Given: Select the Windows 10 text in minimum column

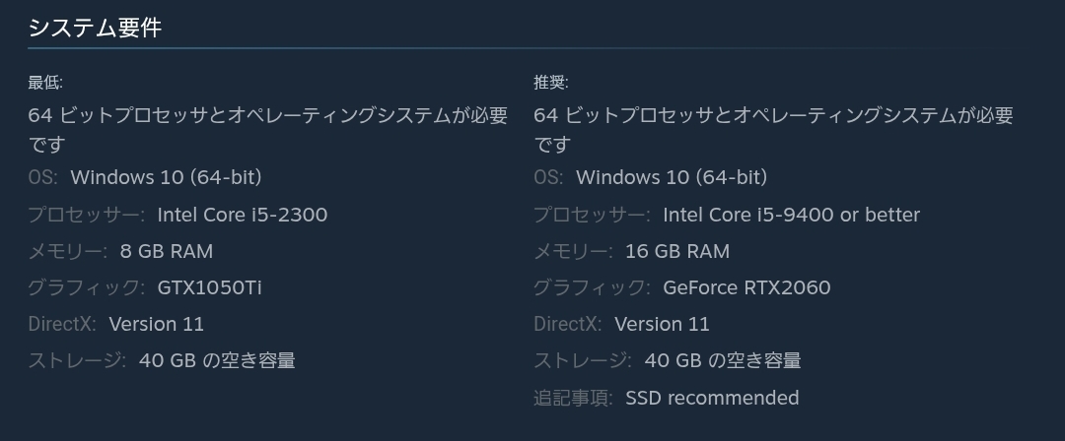Looking at the screenshot, I should tap(166, 178).
